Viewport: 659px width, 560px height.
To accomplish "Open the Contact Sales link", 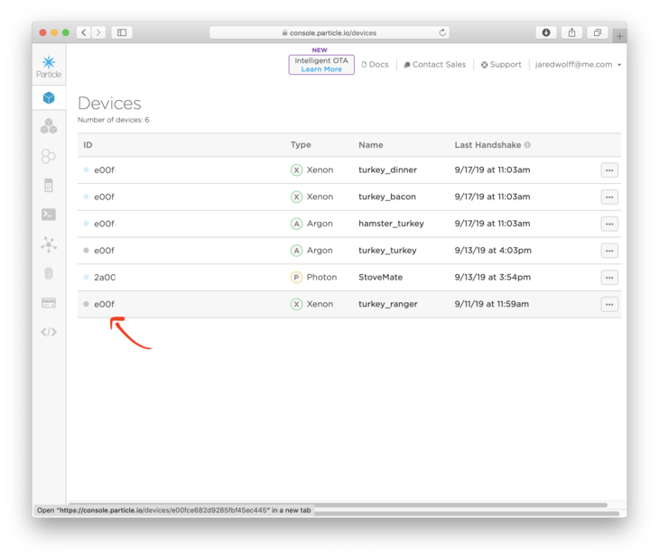I will [434, 65].
